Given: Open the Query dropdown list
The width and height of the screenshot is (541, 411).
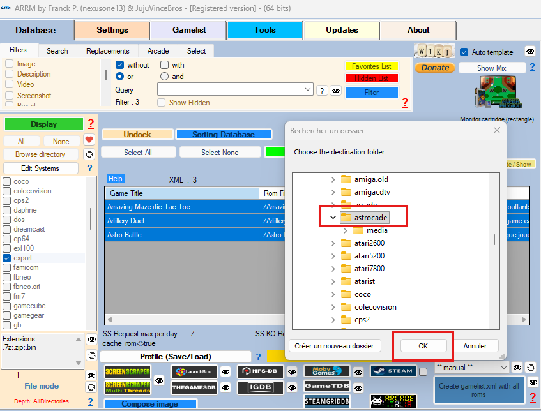Looking at the screenshot, I should 309,90.
